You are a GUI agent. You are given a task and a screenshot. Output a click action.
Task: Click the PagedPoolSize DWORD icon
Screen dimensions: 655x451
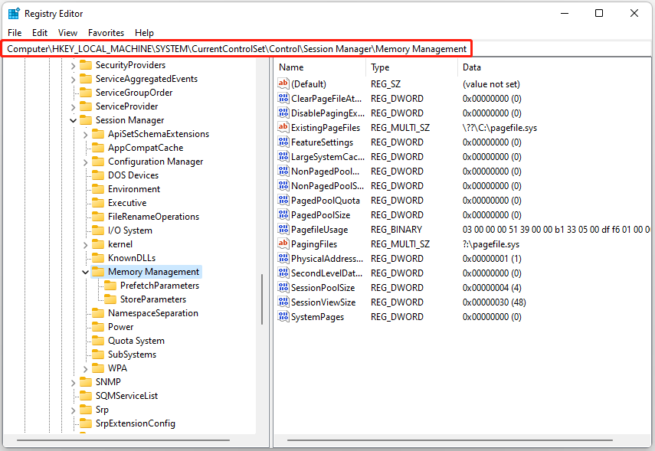click(x=283, y=214)
